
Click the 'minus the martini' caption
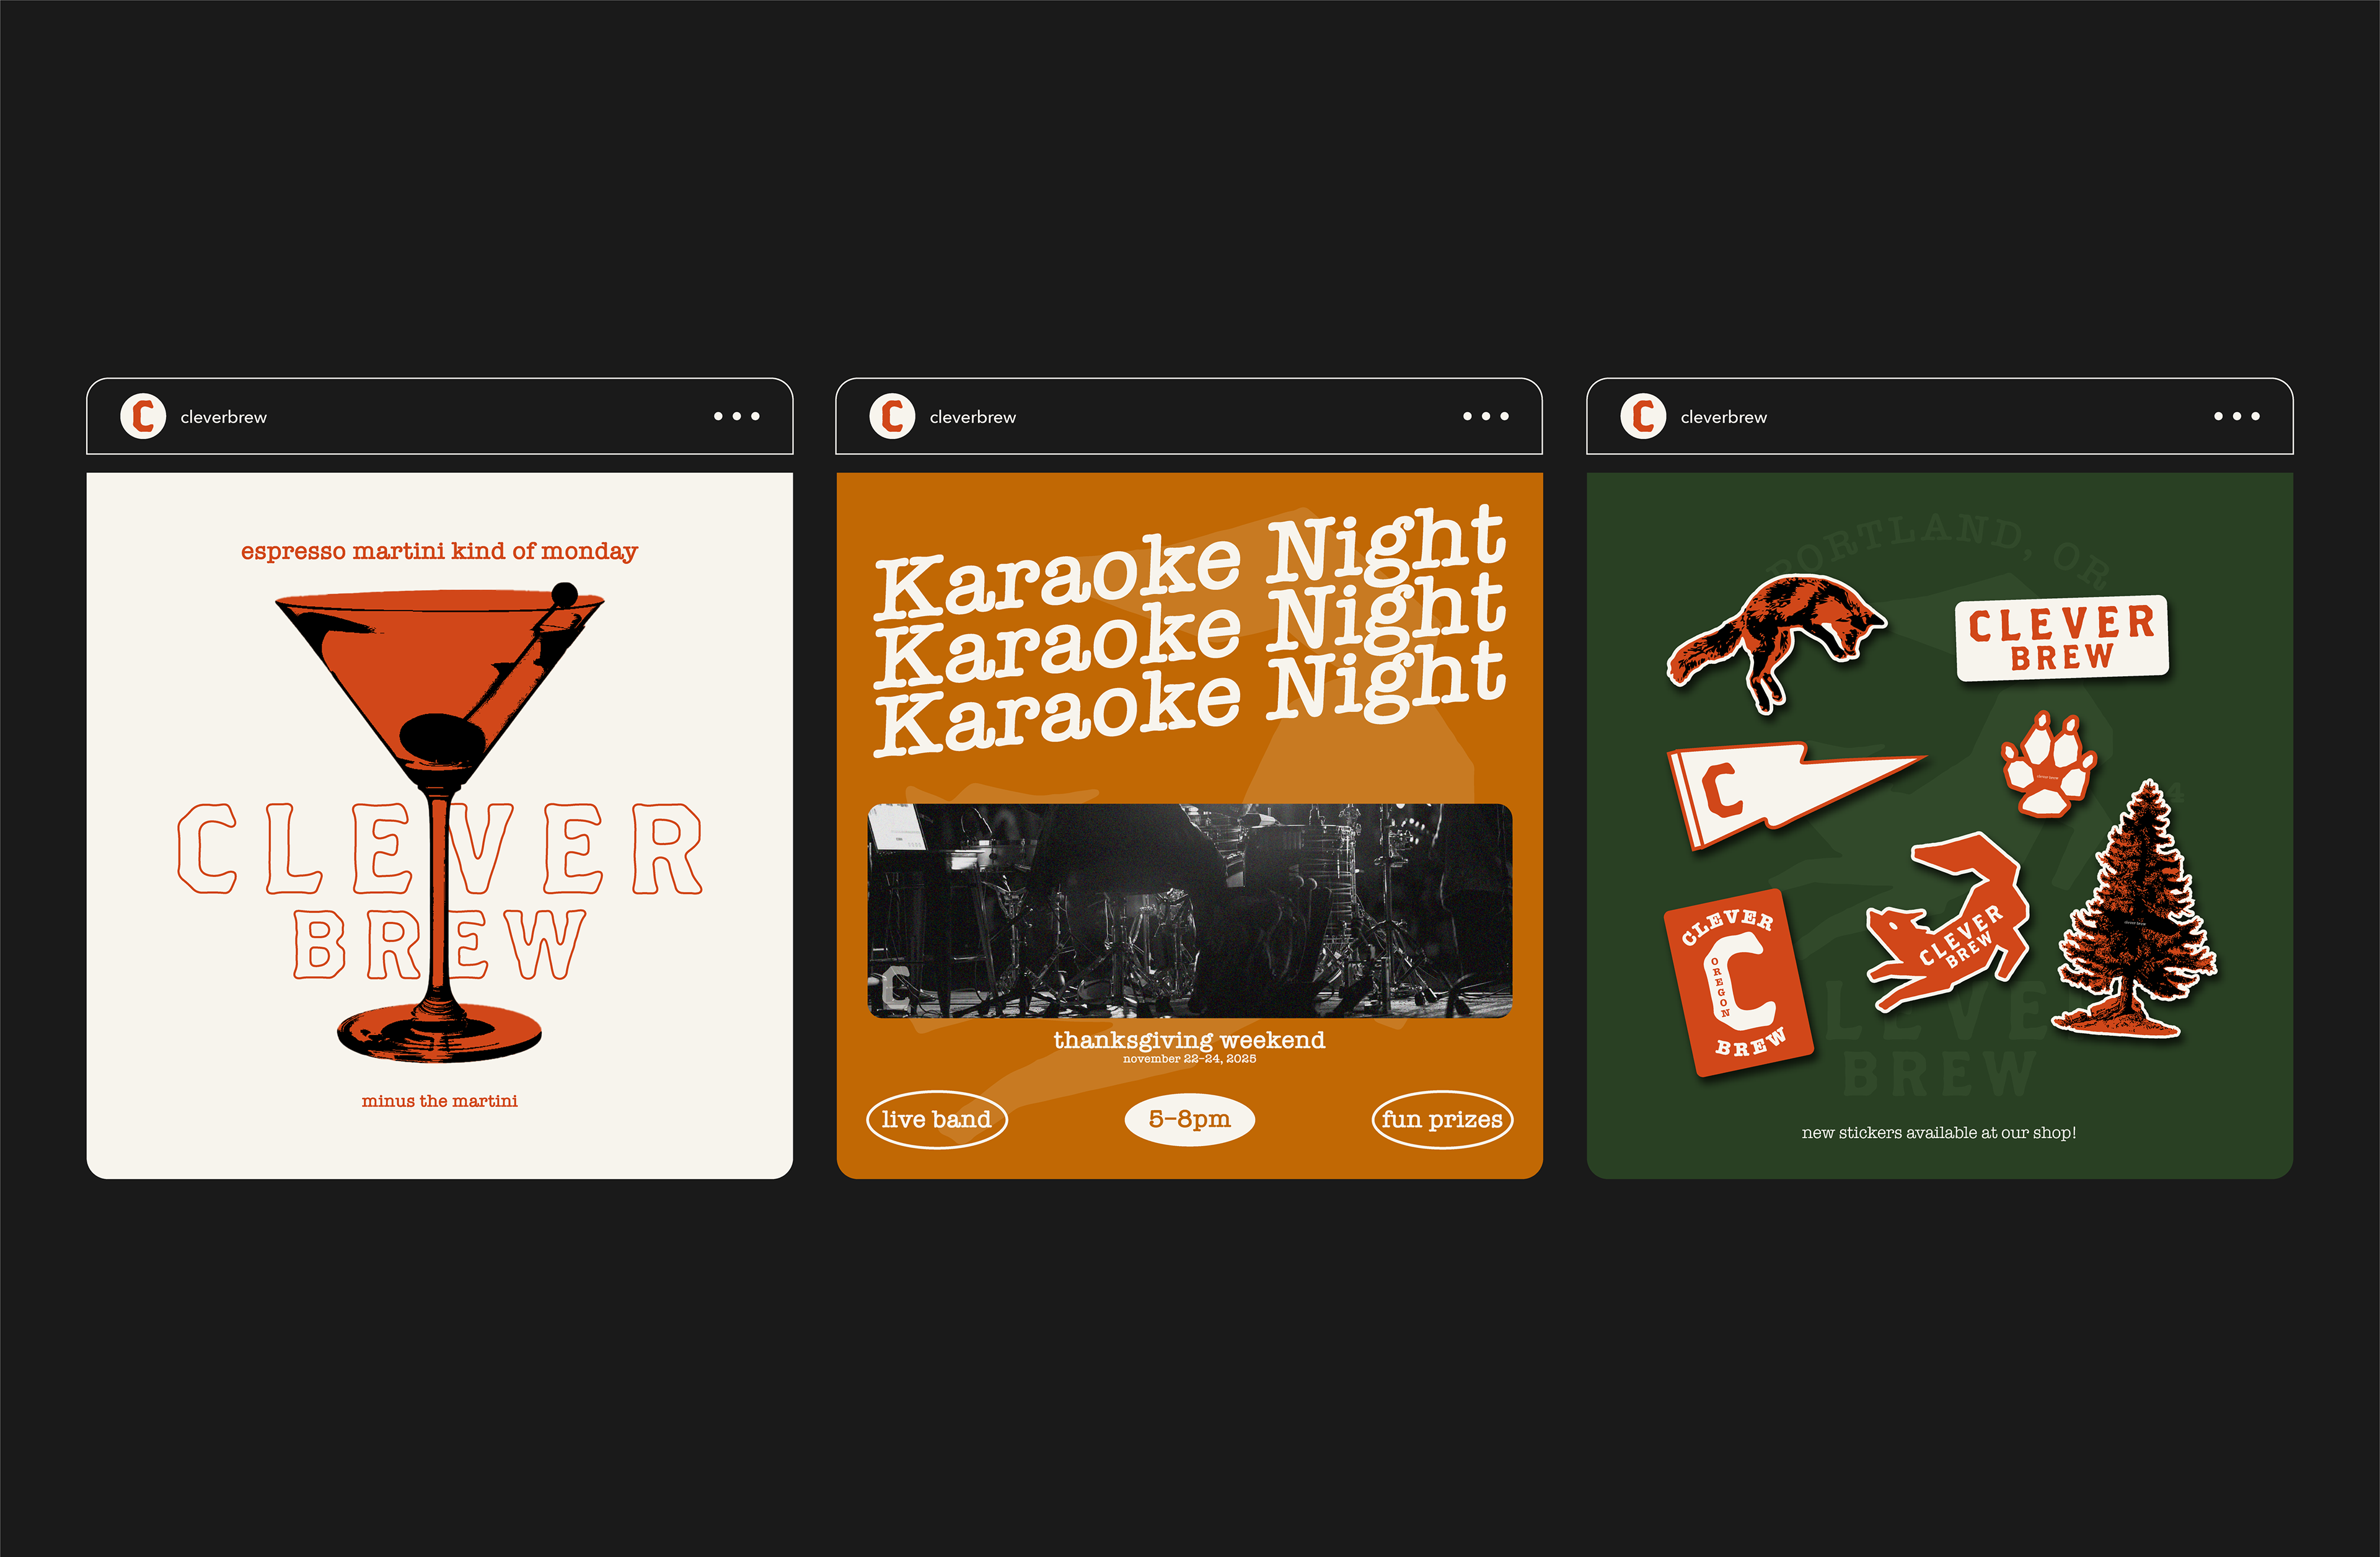[x=440, y=1101]
